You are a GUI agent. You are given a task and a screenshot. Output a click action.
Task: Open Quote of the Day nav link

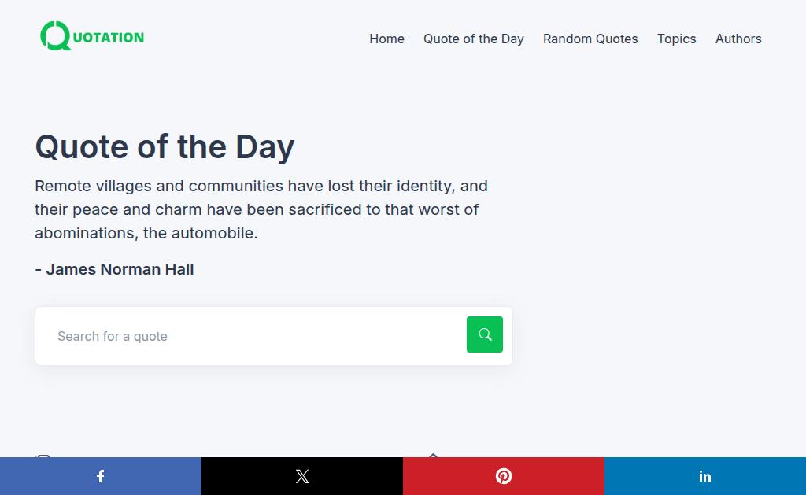click(473, 39)
